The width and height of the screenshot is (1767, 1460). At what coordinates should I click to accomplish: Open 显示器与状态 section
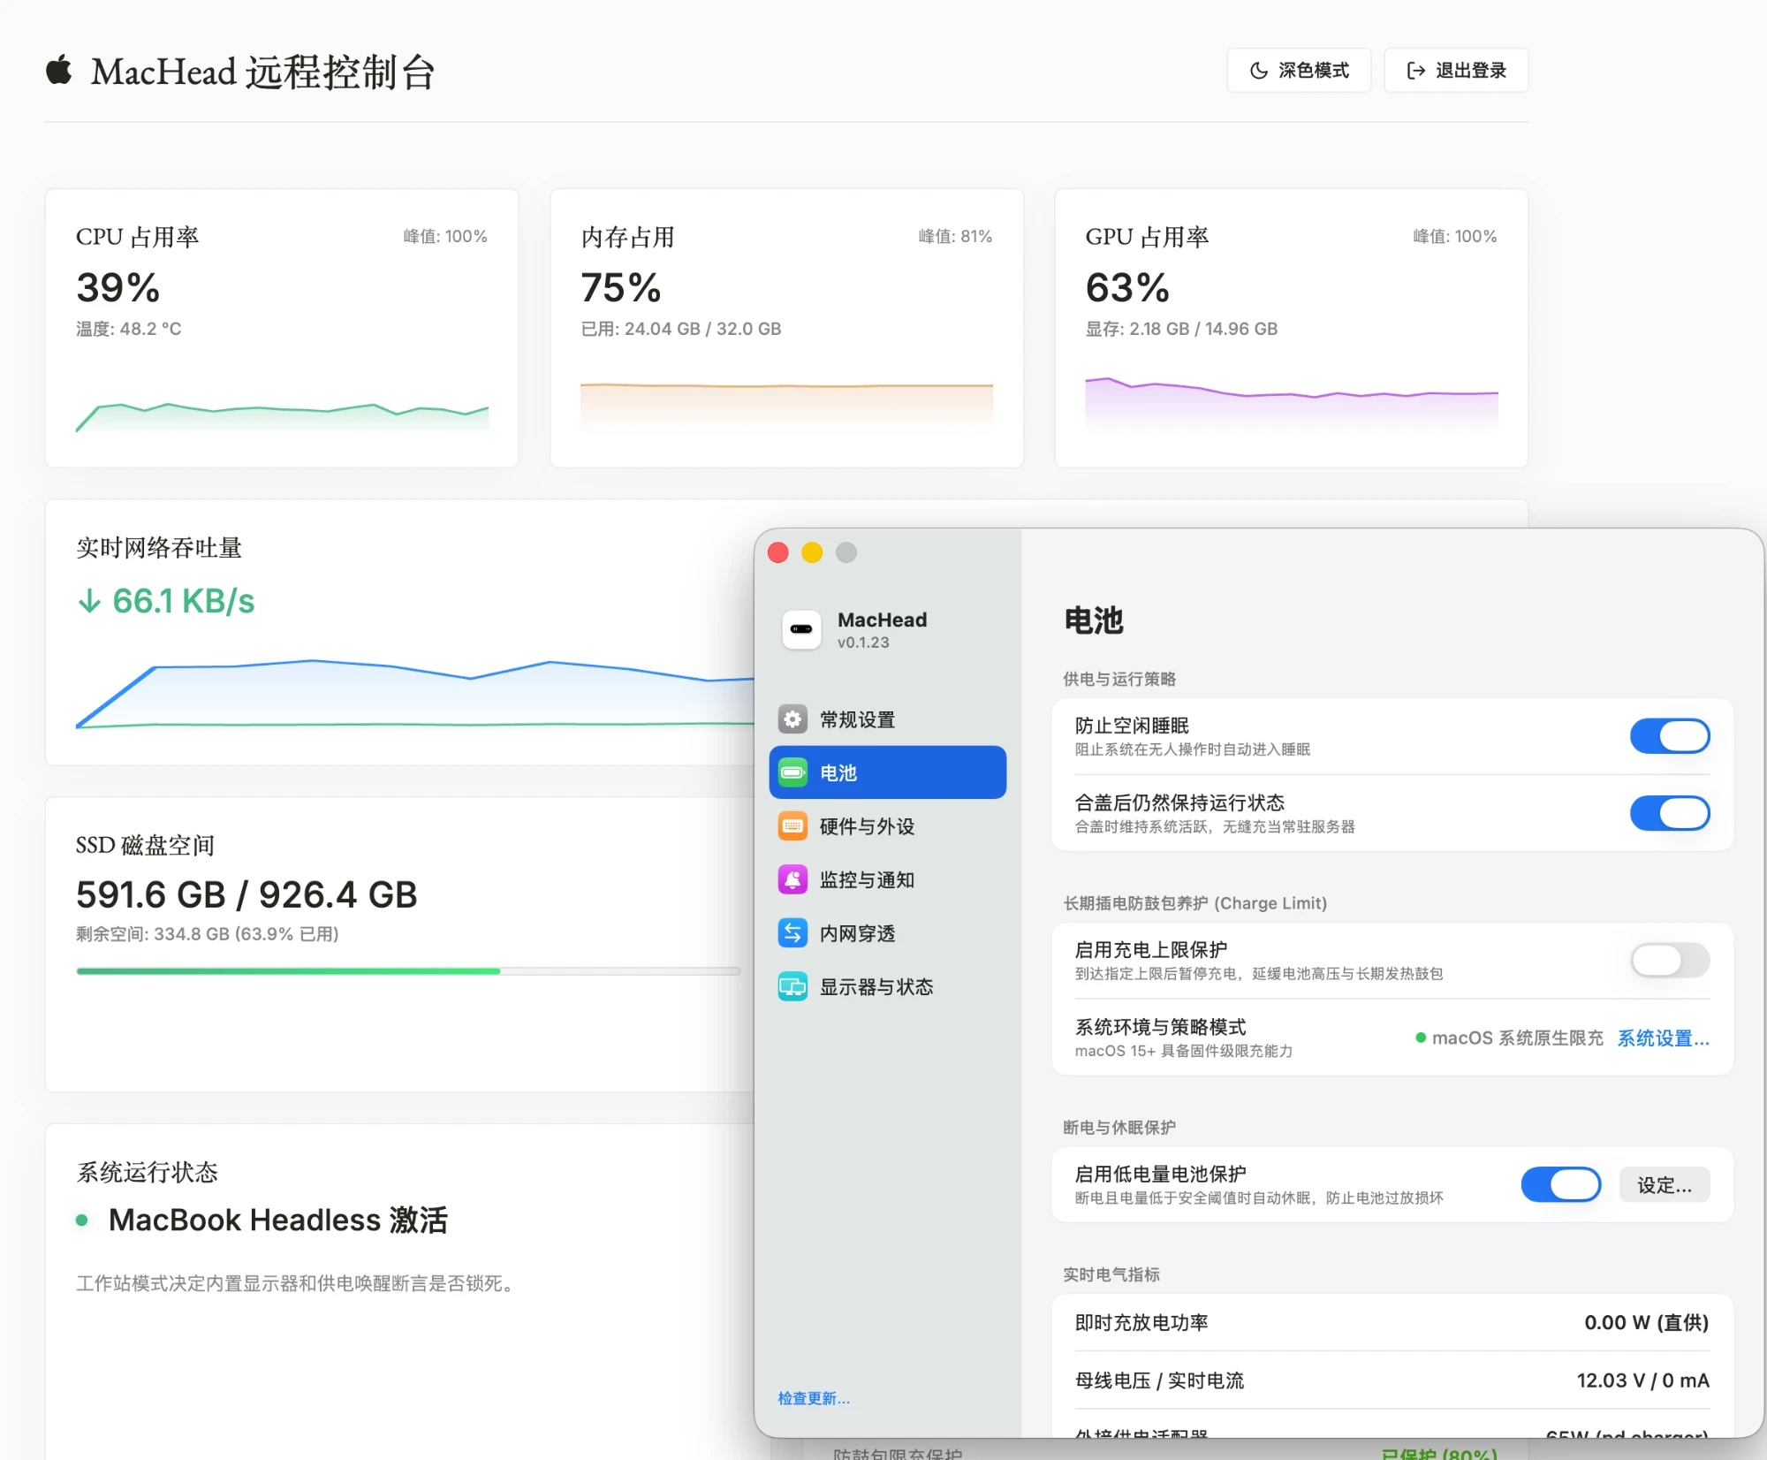tap(888, 986)
